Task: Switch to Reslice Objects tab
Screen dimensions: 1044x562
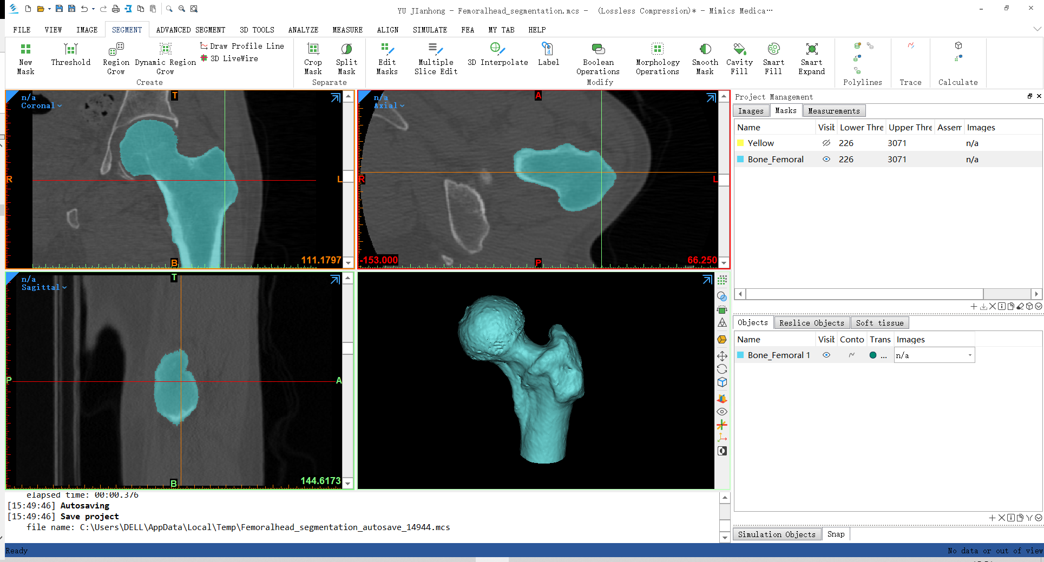Action: (x=811, y=323)
